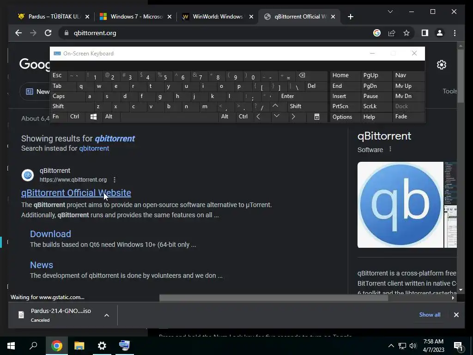This screenshot has width=473, height=355.
Task: Open notification center in taskbar
Action: pyautogui.click(x=458, y=346)
